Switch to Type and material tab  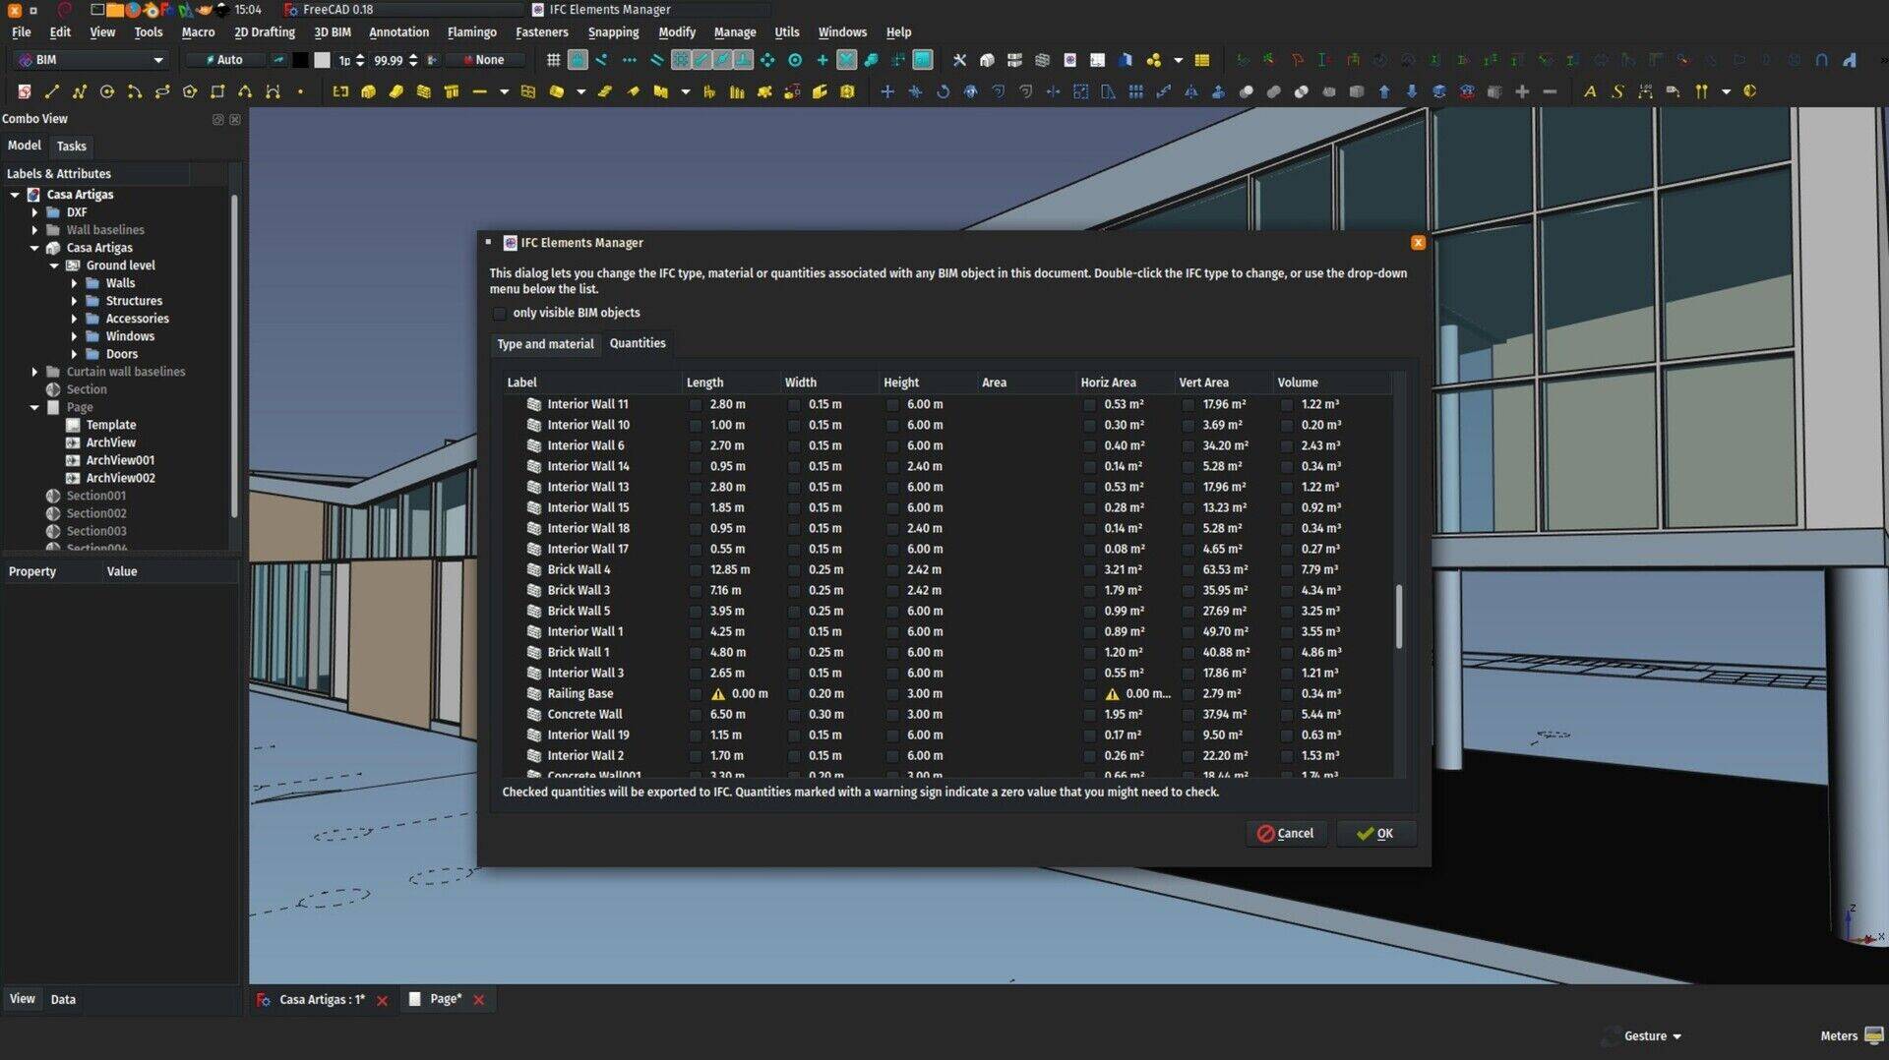click(545, 343)
